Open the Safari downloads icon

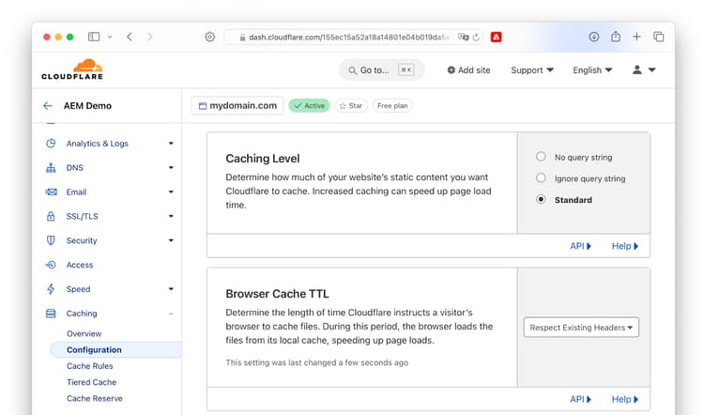click(x=593, y=37)
